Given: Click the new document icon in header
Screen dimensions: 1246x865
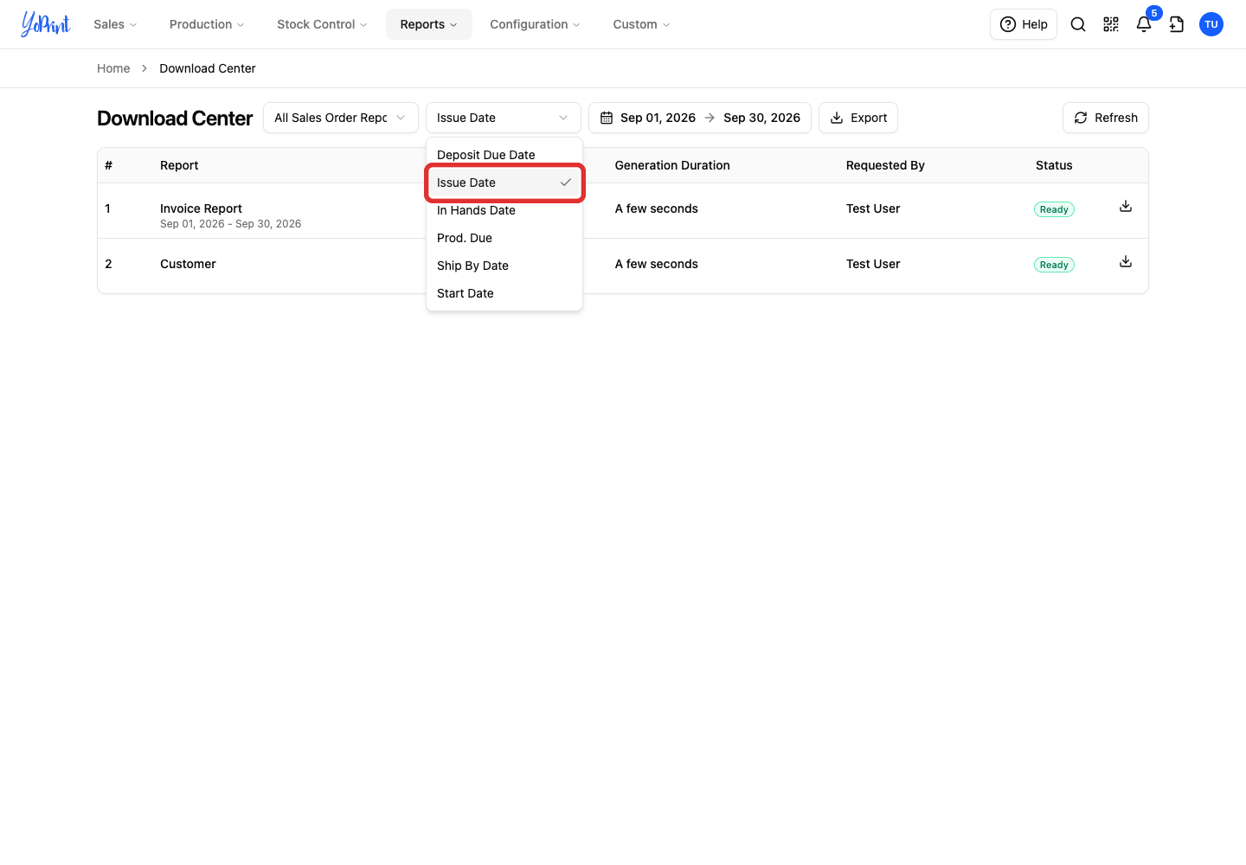Looking at the screenshot, I should point(1177,24).
